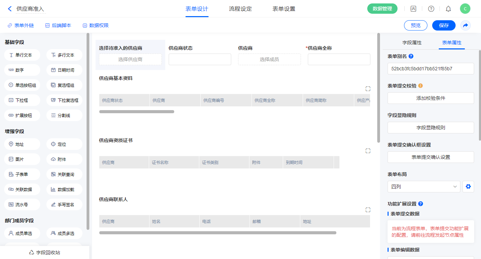Click the 保存 button
This screenshot has height=259, width=481.
coord(444,25)
